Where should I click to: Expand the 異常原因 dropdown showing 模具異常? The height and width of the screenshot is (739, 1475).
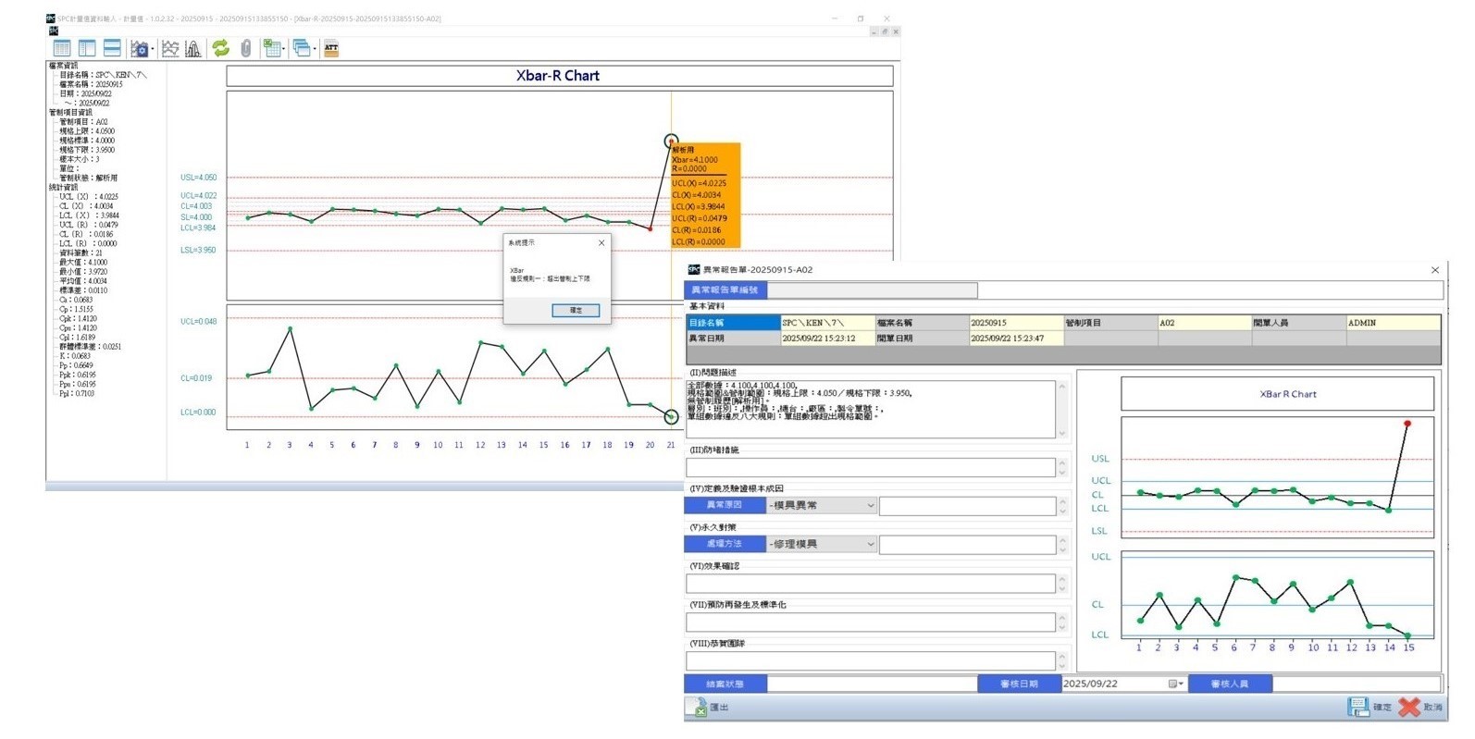[x=870, y=506]
